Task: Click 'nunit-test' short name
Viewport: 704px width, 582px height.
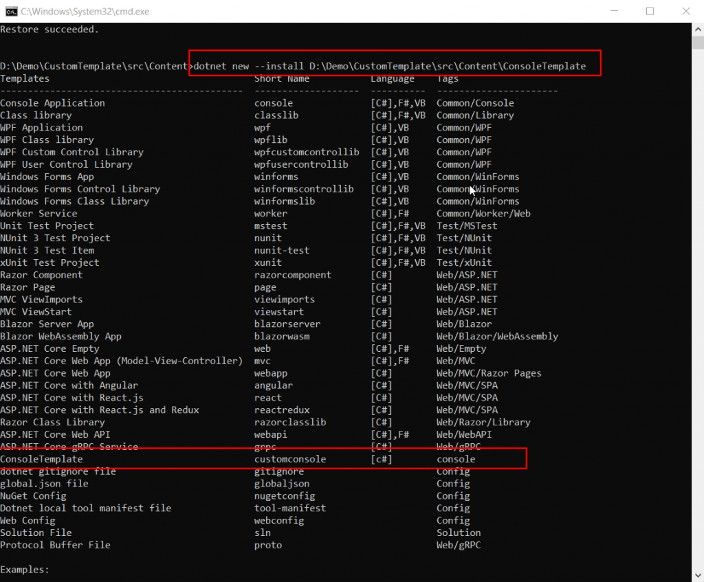Action: click(x=282, y=250)
